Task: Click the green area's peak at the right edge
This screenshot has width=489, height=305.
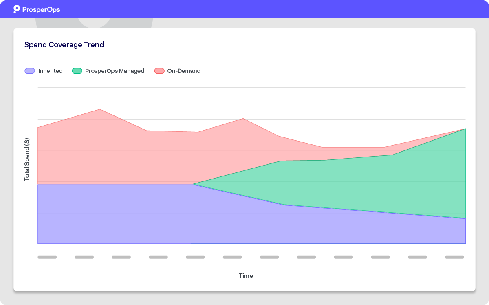Action: 465,129
